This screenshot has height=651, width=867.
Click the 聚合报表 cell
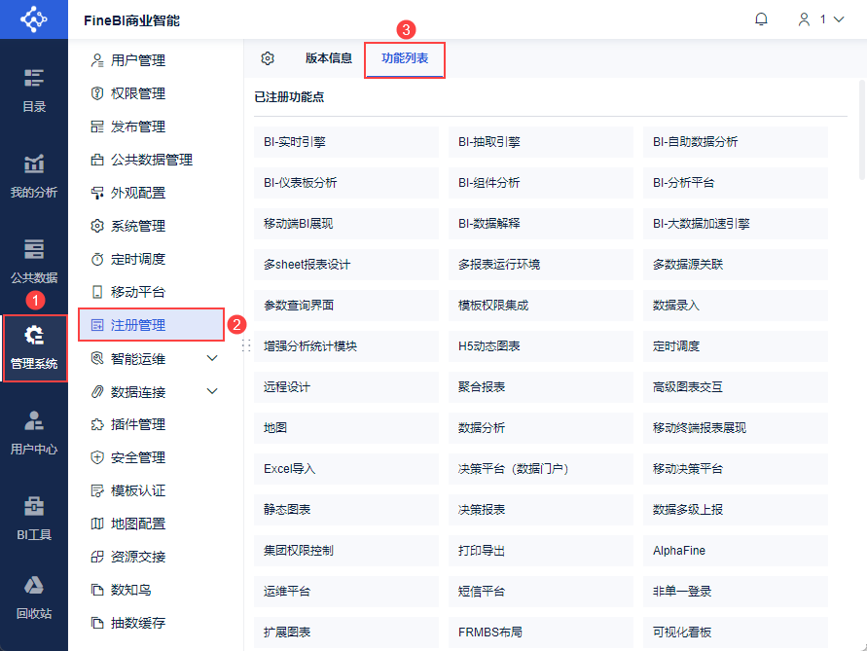pyautogui.click(x=541, y=387)
